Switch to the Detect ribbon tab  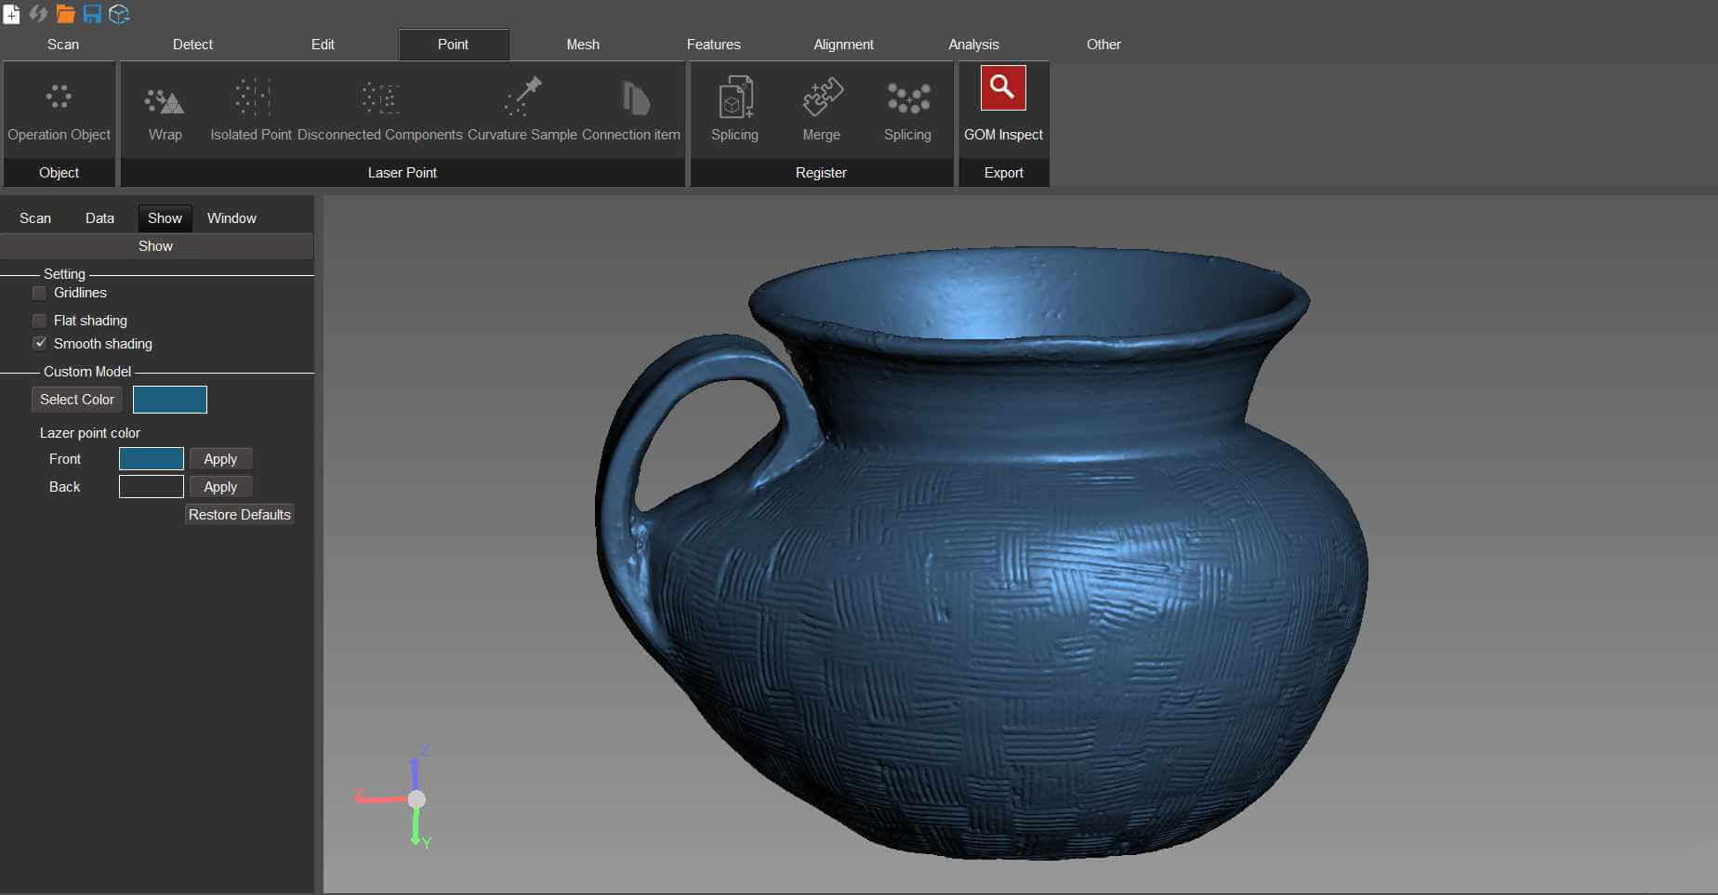(x=192, y=45)
